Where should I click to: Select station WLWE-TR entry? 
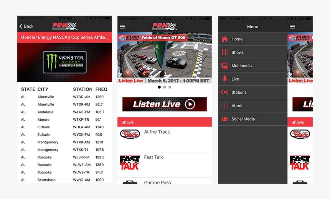[81, 172]
